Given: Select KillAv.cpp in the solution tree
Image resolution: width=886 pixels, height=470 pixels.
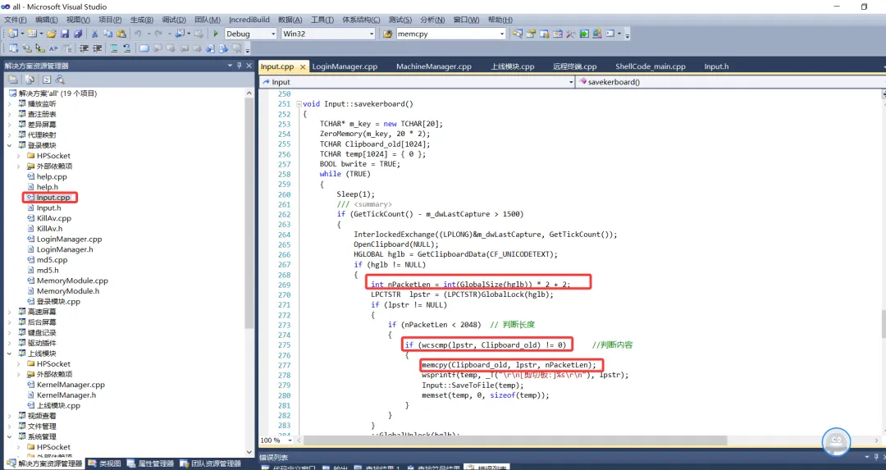Looking at the screenshot, I should tap(53, 218).
